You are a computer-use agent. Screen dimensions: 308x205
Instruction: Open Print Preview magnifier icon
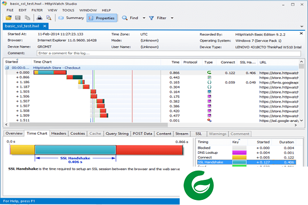[49, 18]
